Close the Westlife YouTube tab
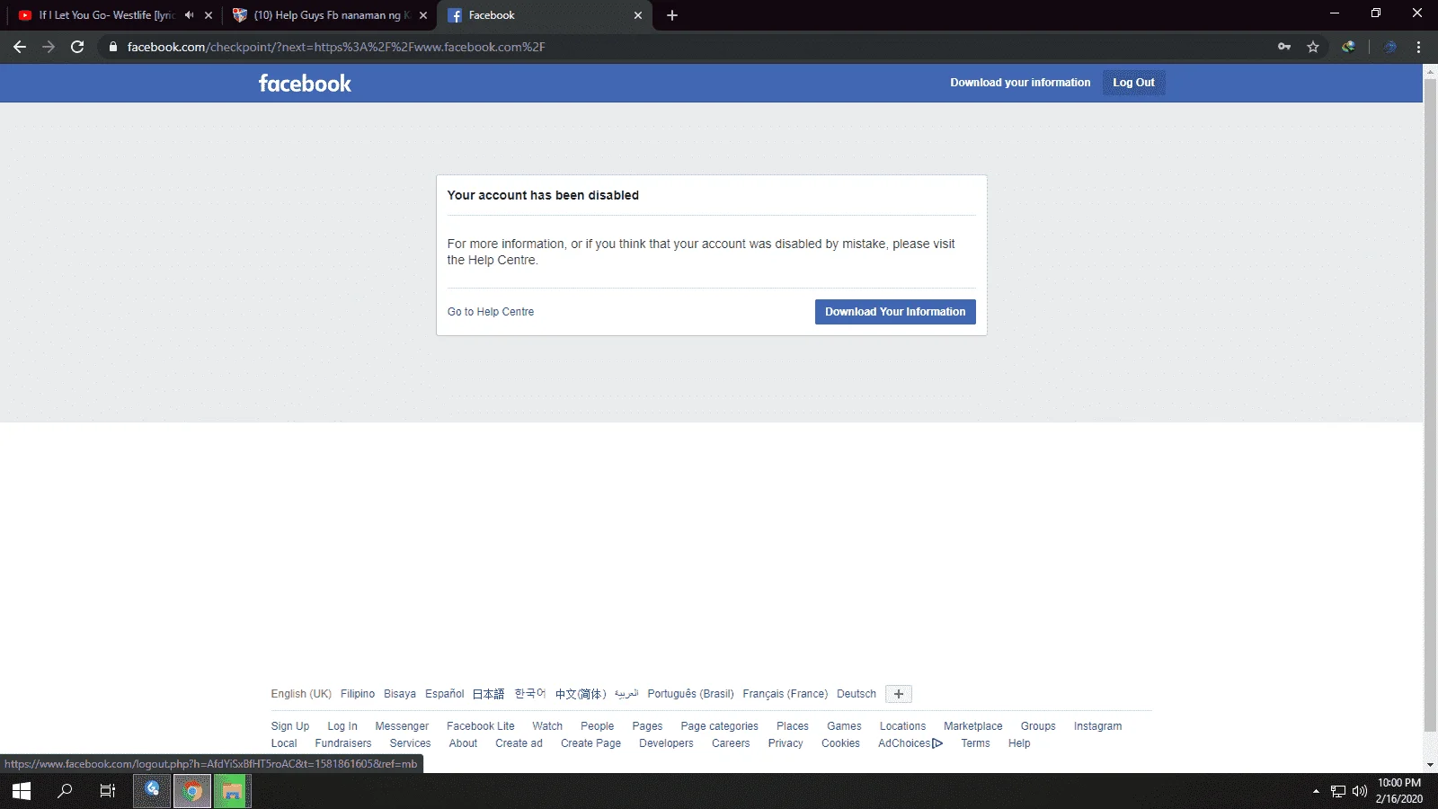The width and height of the screenshot is (1438, 809). pos(209,15)
